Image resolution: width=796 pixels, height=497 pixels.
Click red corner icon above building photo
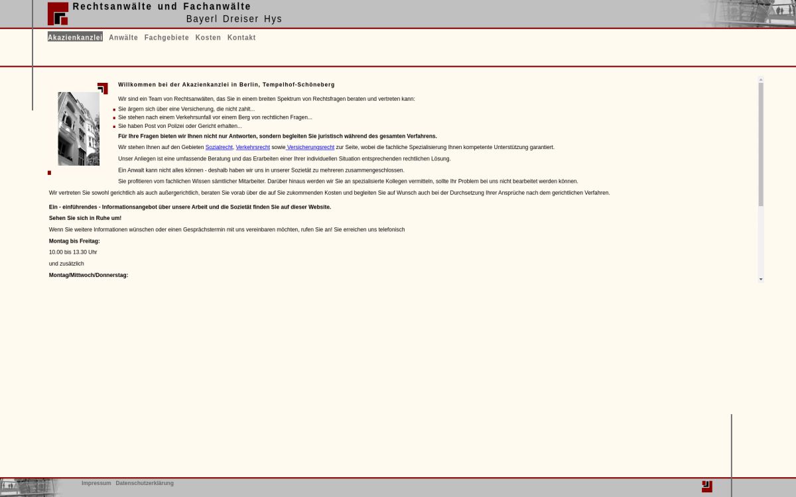pos(103,88)
